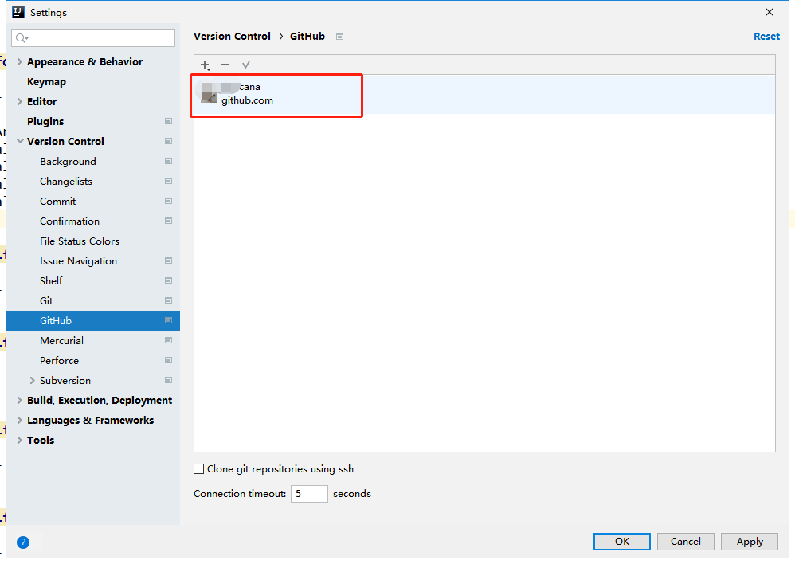795x564 pixels.
Task: Remove selected account with minus icon
Action: (x=225, y=65)
